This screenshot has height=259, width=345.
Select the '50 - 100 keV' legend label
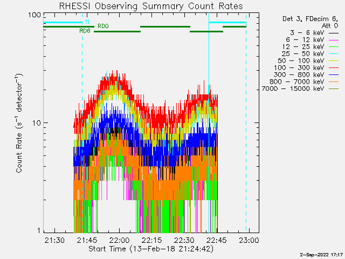pyautogui.click(x=301, y=61)
